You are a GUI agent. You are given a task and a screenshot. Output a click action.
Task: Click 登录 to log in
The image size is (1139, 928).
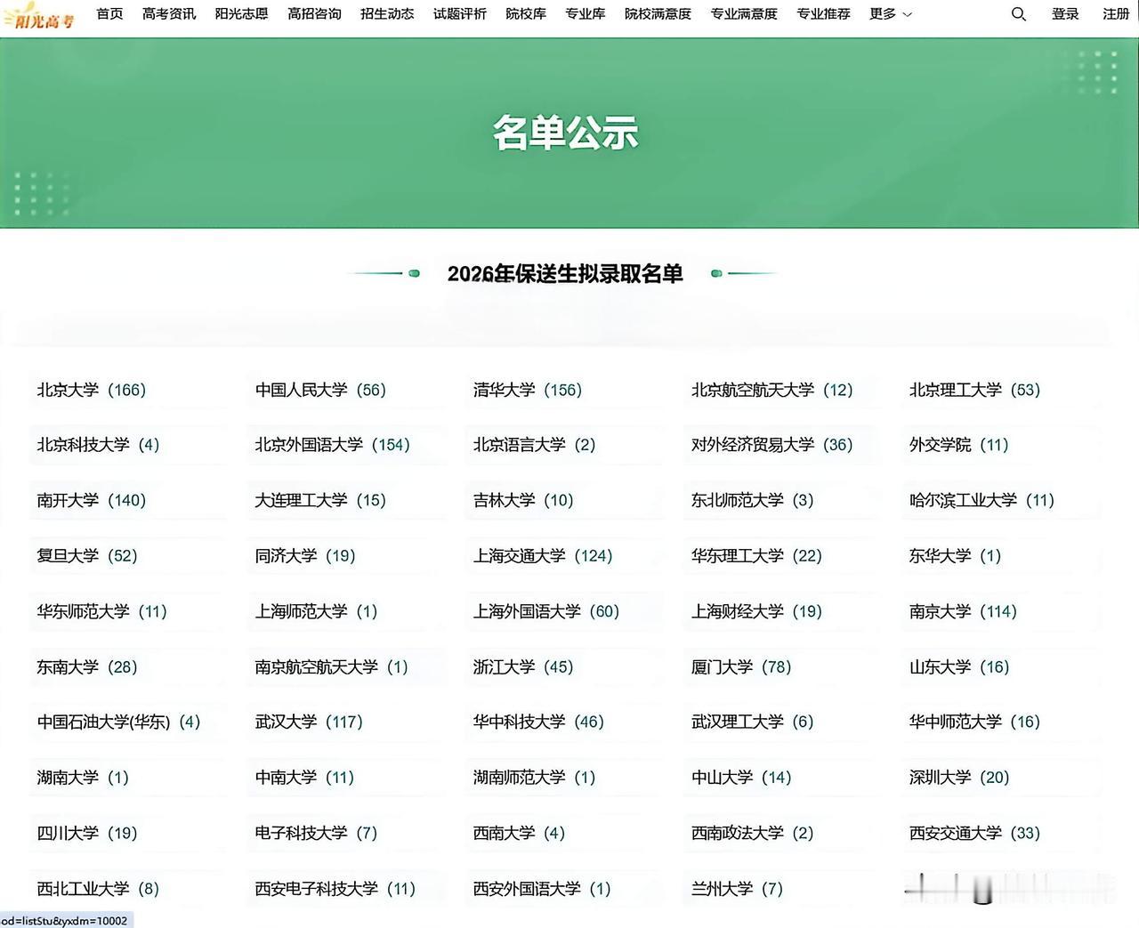[1065, 14]
